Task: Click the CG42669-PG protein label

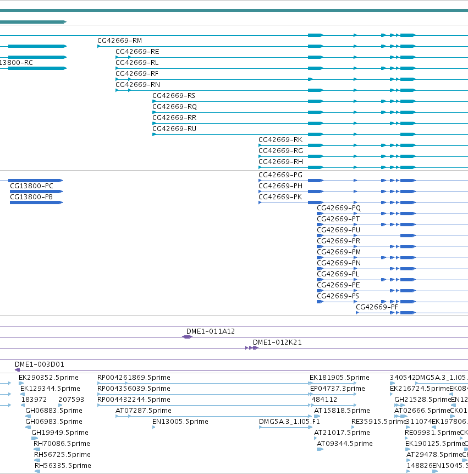Action: point(280,175)
